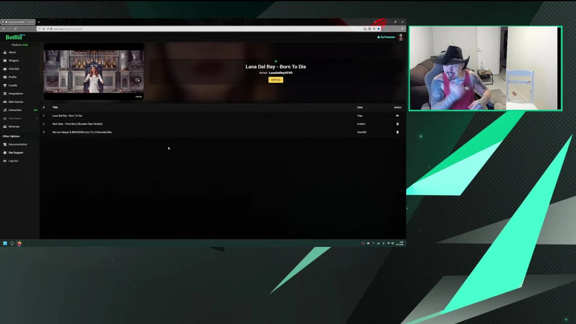Click the Lana Del Rey video thumbnail

click(x=94, y=72)
